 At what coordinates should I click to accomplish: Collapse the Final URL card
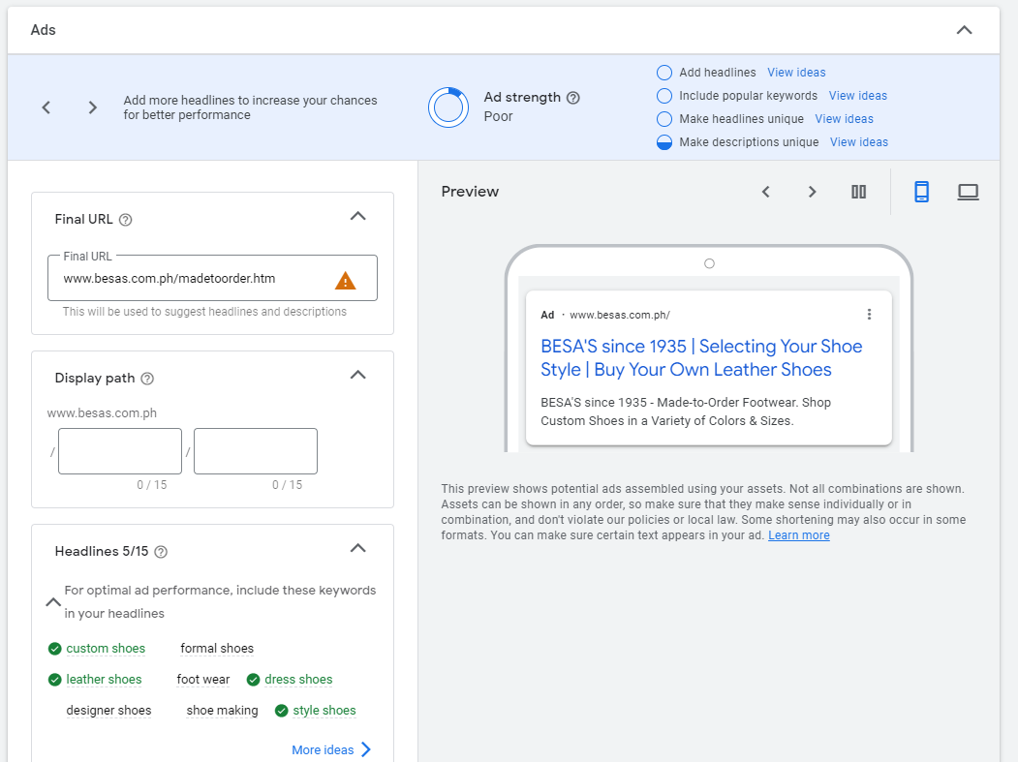tap(357, 216)
